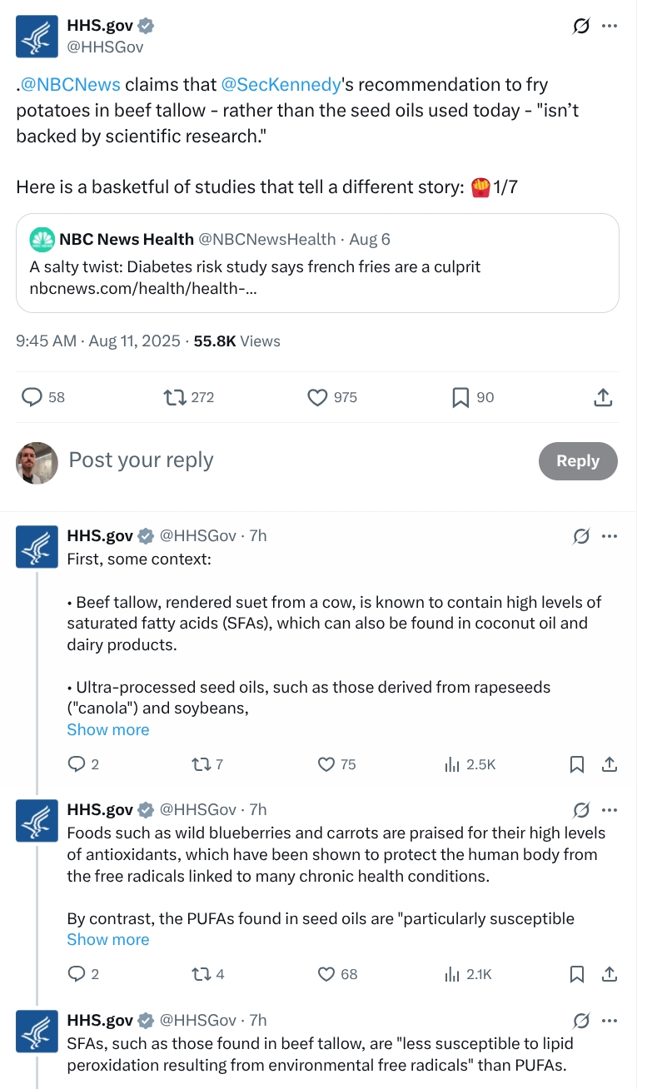Like the 'First, some context' reply

click(x=326, y=764)
